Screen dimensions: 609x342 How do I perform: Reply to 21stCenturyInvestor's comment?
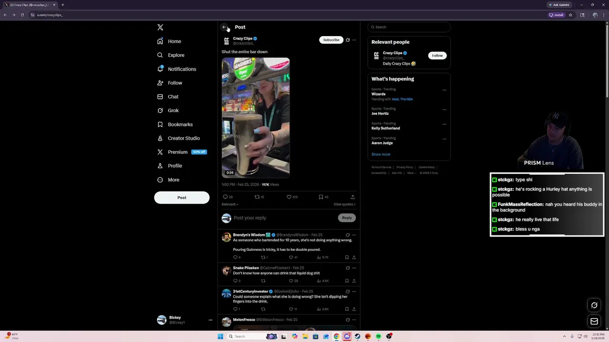236,309
